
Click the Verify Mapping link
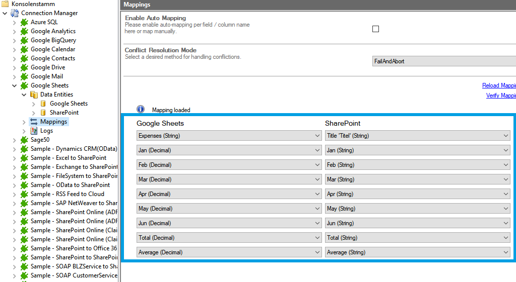coord(500,96)
